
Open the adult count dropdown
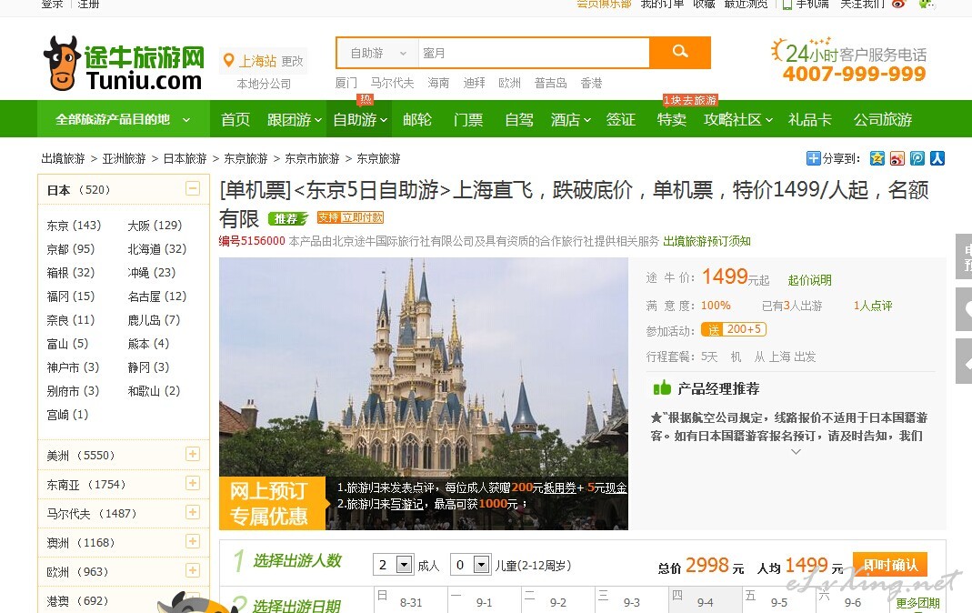[405, 565]
